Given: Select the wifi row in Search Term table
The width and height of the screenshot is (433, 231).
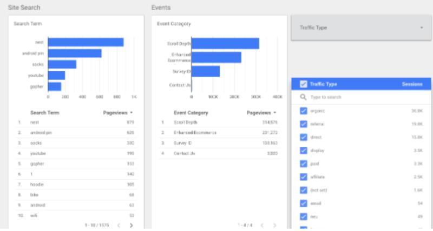Looking at the screenshot, I should [x=76, y=215].
